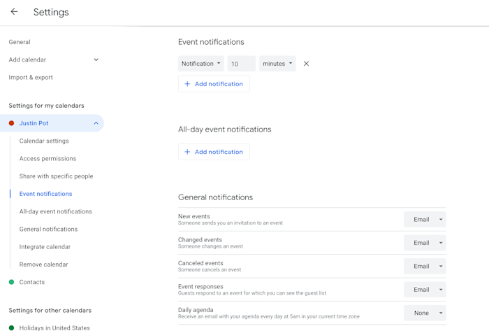Open the Daily agenda None dropdown
This screenshot has width=489, height=331.
425,313
